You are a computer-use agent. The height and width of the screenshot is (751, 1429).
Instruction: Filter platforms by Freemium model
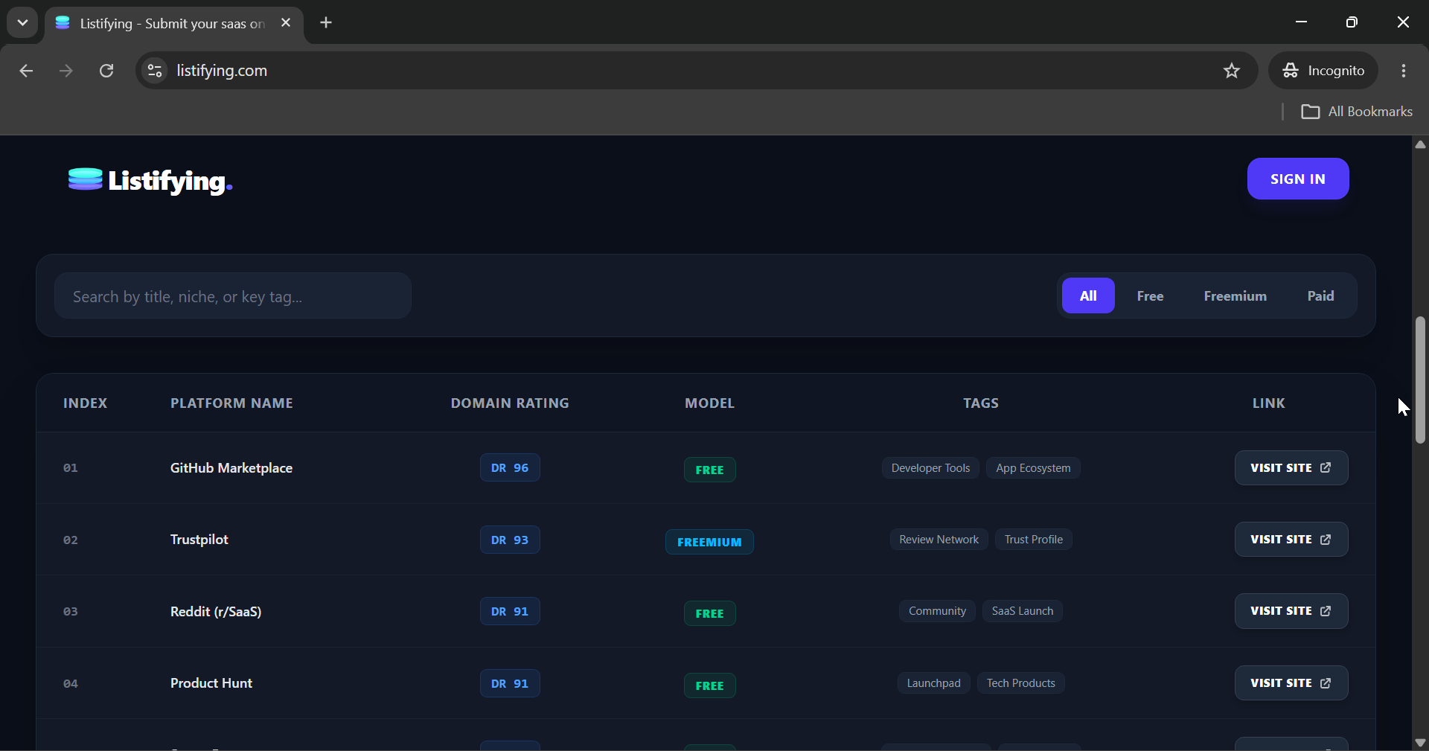(x=1235, y=296)
